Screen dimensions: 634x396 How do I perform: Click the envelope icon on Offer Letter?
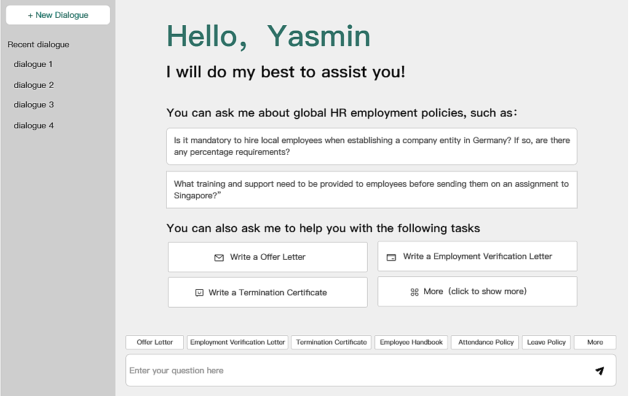click(x=219, y=258)
